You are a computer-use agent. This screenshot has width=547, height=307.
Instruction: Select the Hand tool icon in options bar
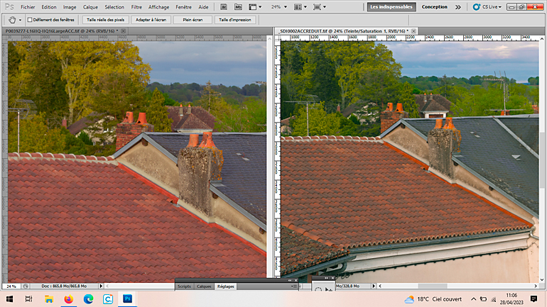(12, 20)
